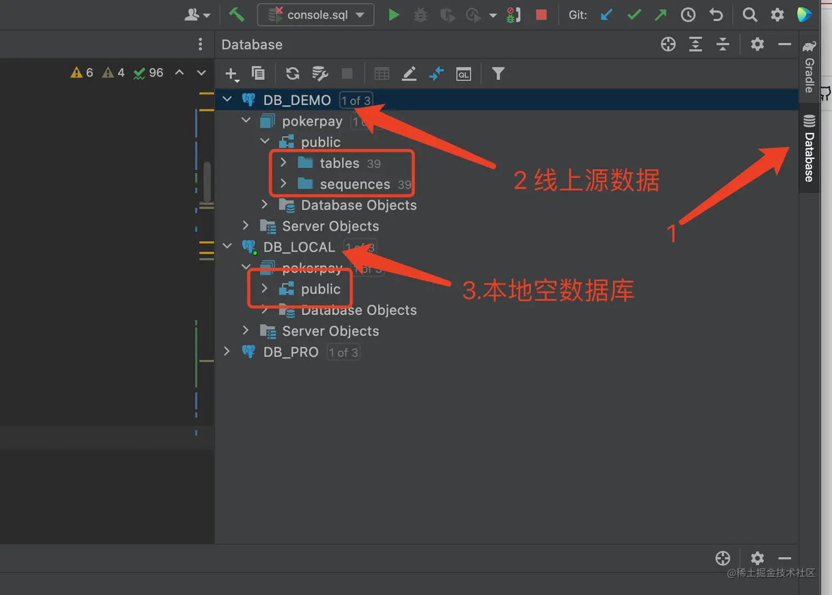Show Git history with the clock icon

tap(688, 15)
